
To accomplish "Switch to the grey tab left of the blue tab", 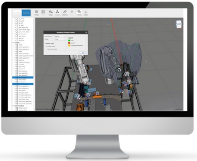I will point(17,13).
